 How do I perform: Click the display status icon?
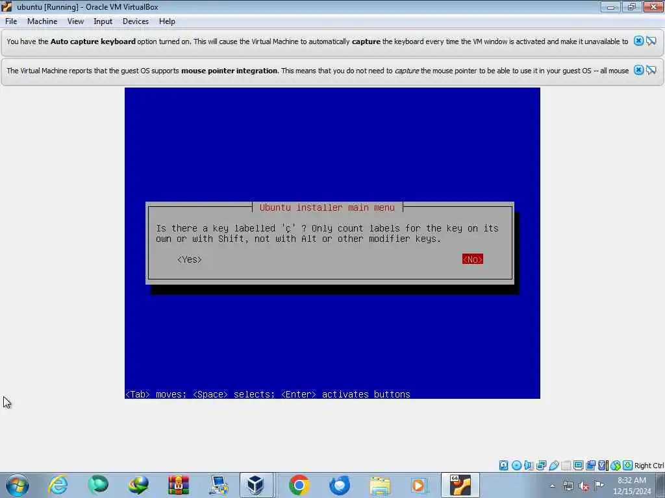coord(578,466)
